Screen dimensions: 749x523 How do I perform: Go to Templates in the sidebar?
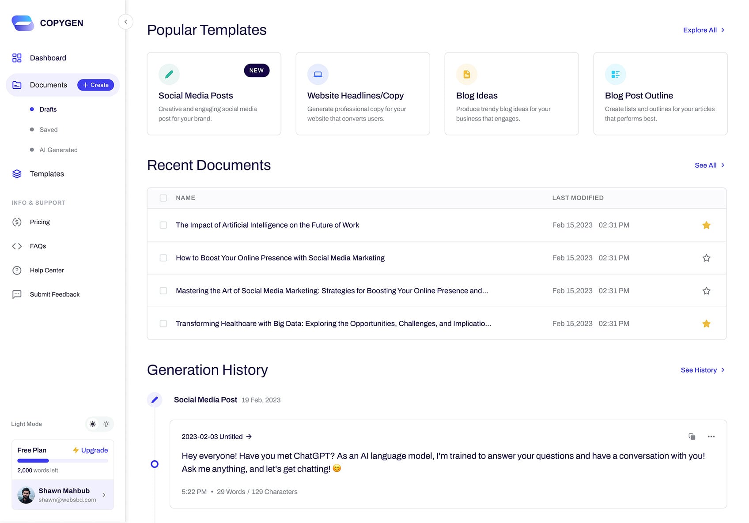(x=47, y=174)
